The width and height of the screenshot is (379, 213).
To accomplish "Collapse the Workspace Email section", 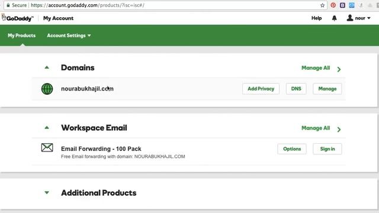I will point(47,128).
